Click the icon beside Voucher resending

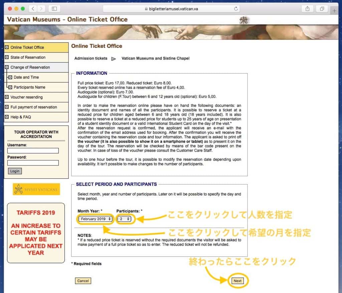7,97
